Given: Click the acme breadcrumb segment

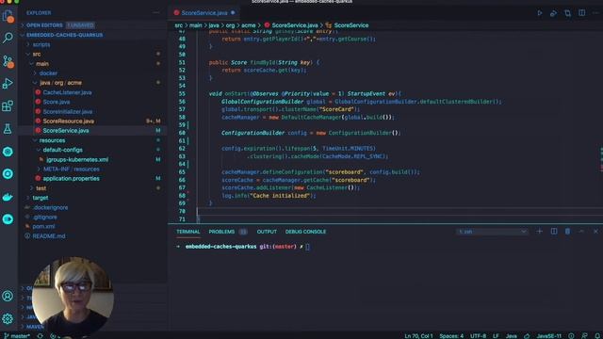Looking at the screenshot, I should click(248, 25).
